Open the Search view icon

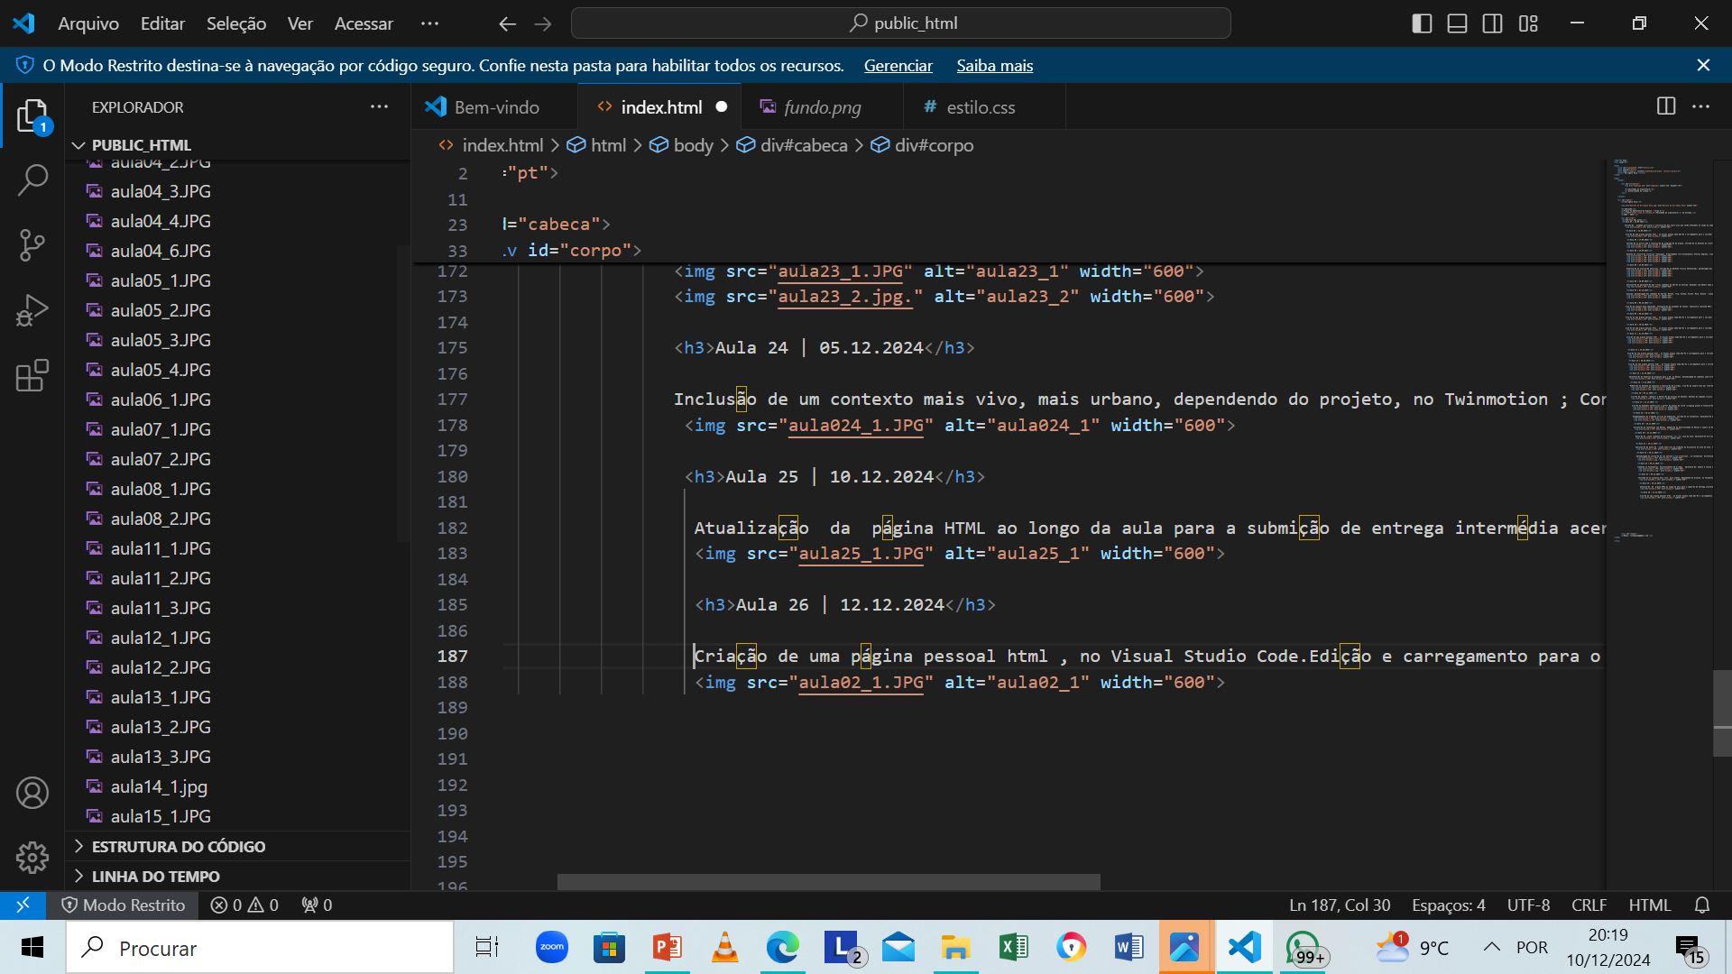(32, 179)
